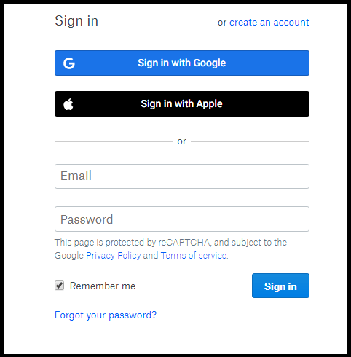Image resolution: width=351 pixels, height=357 pixels.
Task: Focus the Password input field
Action: 182,219
